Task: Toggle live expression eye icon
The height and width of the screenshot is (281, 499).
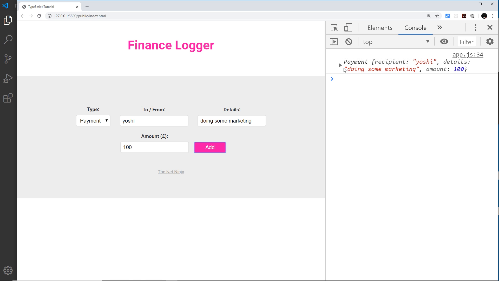Action: click(x=444, y=42)
